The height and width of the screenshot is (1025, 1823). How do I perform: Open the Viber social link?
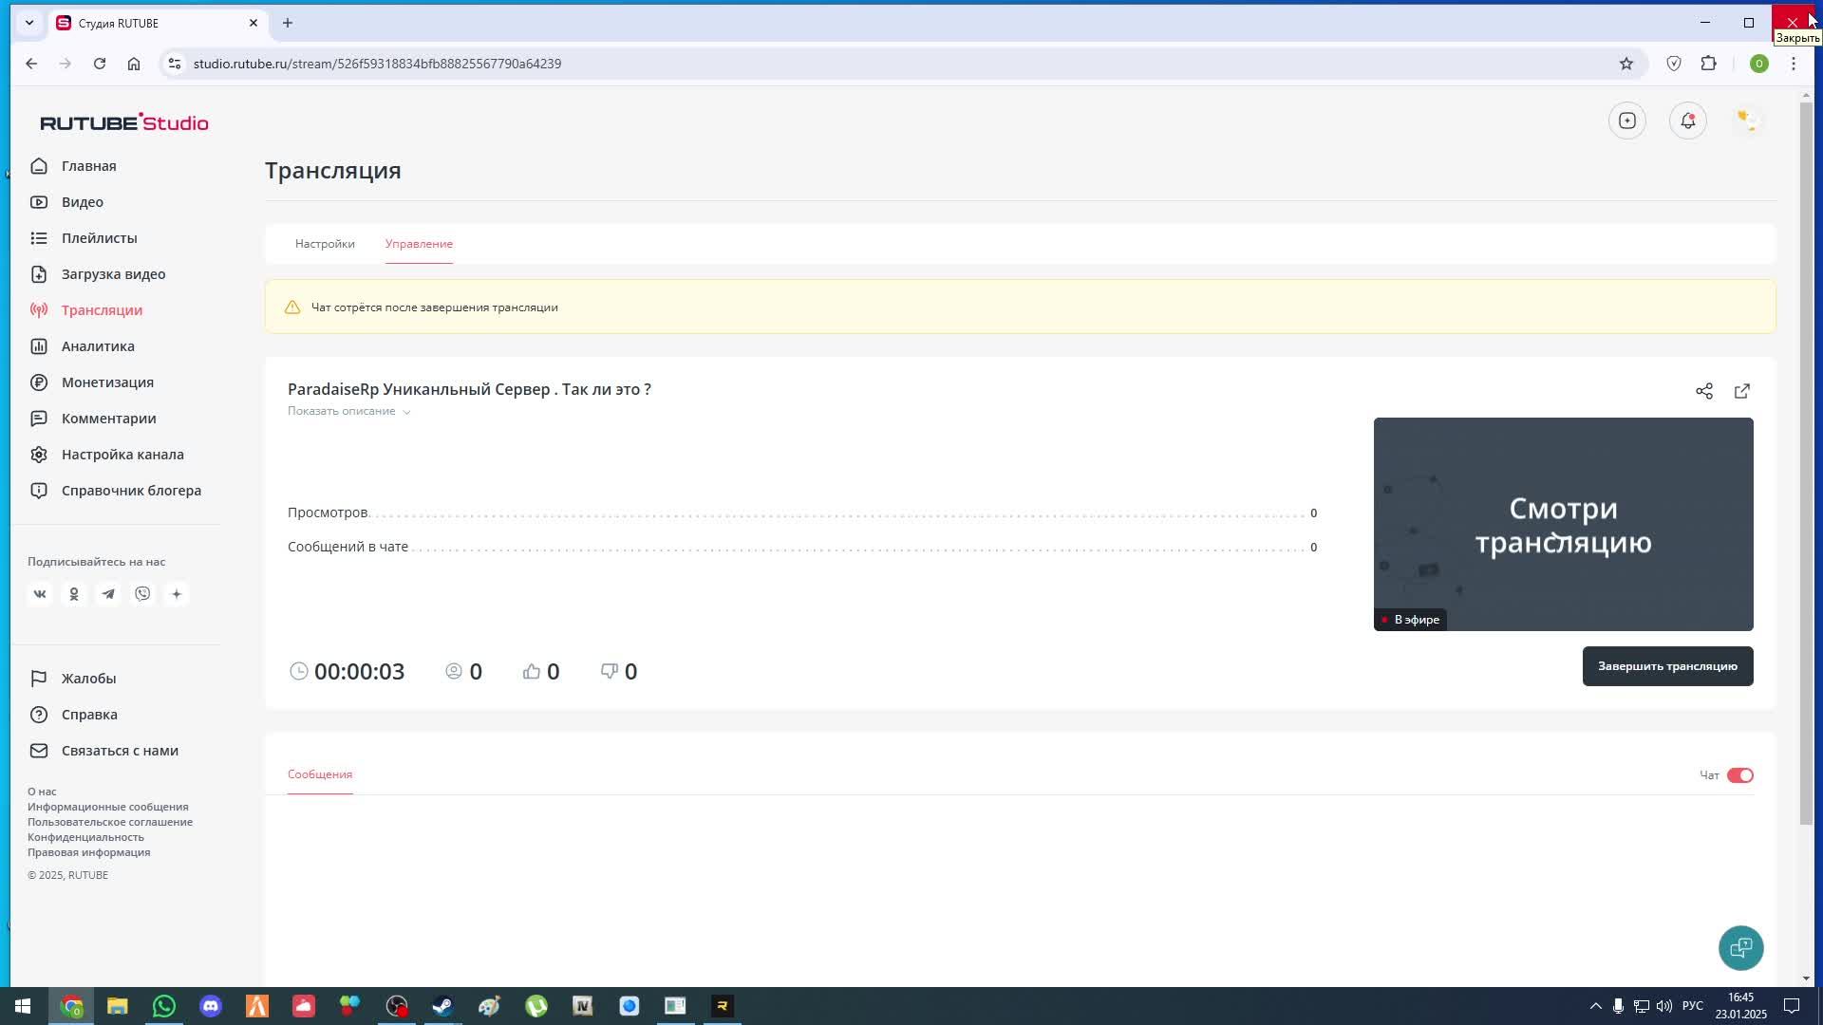pyautogui.click(x=142, y=594)
